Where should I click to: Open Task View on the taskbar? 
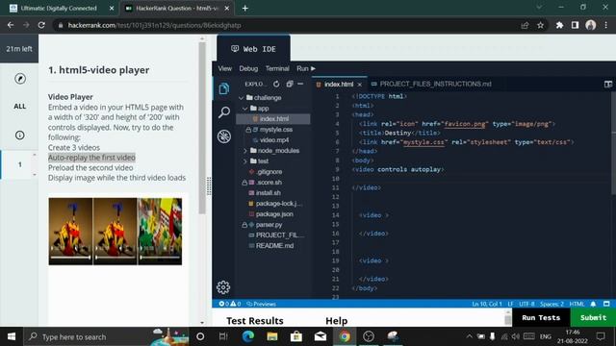click(223, 336)
